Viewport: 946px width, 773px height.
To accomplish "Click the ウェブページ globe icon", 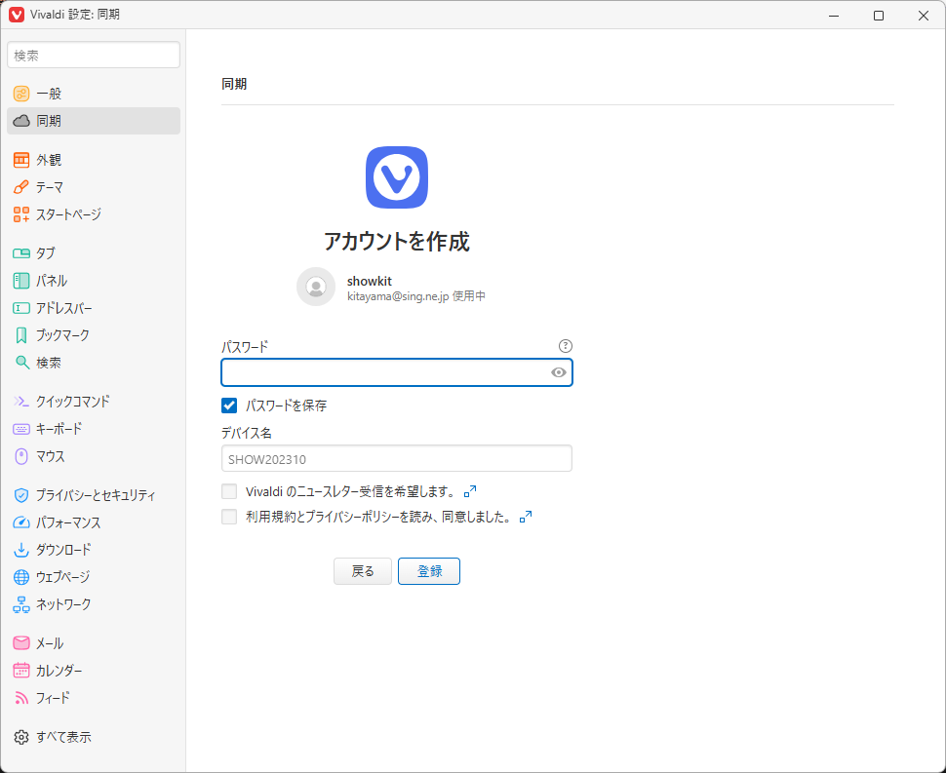I will (21, 577).
